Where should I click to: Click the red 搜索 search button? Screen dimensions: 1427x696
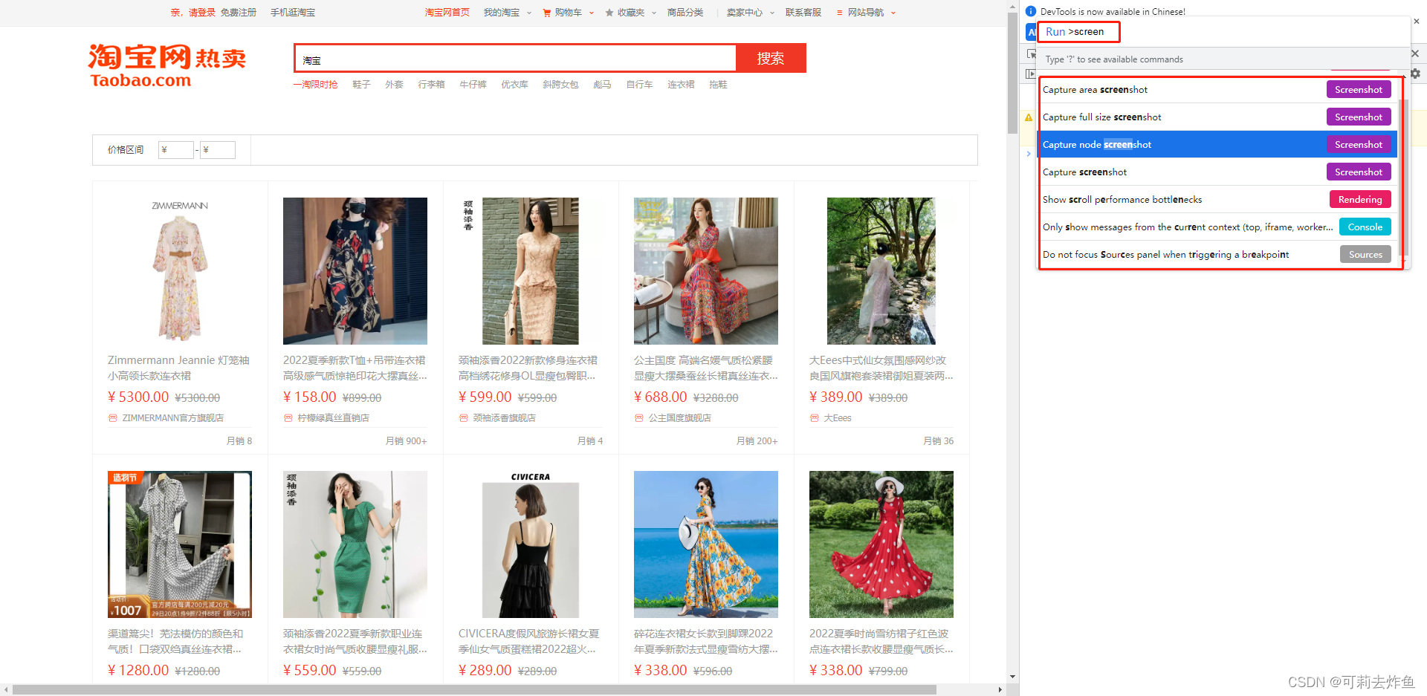click(x=771, y=59)
